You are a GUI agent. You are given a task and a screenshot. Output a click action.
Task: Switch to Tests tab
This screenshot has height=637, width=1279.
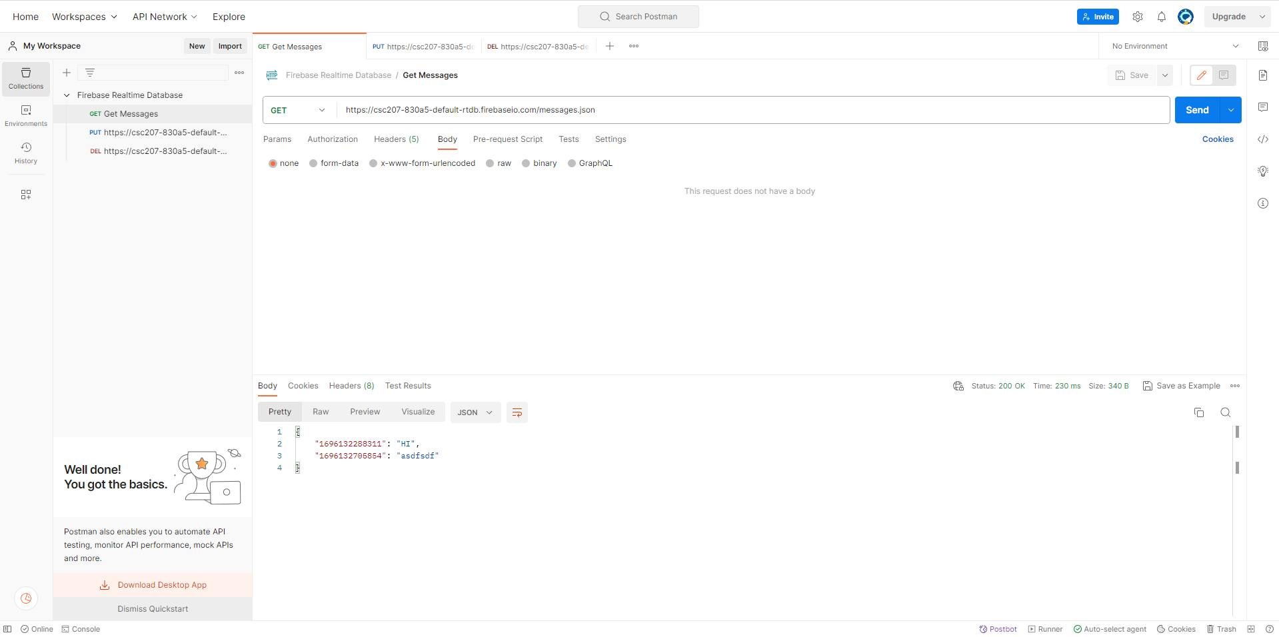pyautogui.click(x=569, y=139)
